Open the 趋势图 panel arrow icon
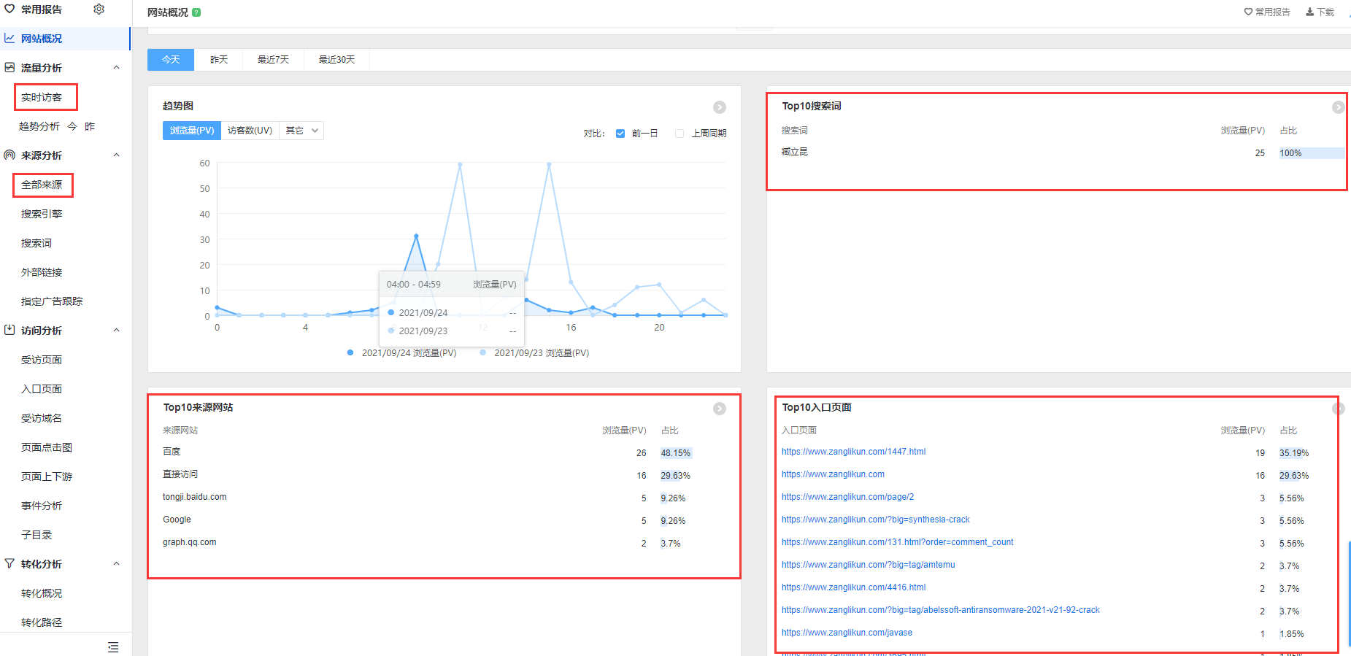The height and width of the screenshot is (656, 1351). (x=720, y=107)
